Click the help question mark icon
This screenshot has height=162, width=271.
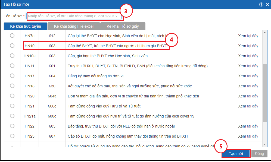tap(261, 4)
